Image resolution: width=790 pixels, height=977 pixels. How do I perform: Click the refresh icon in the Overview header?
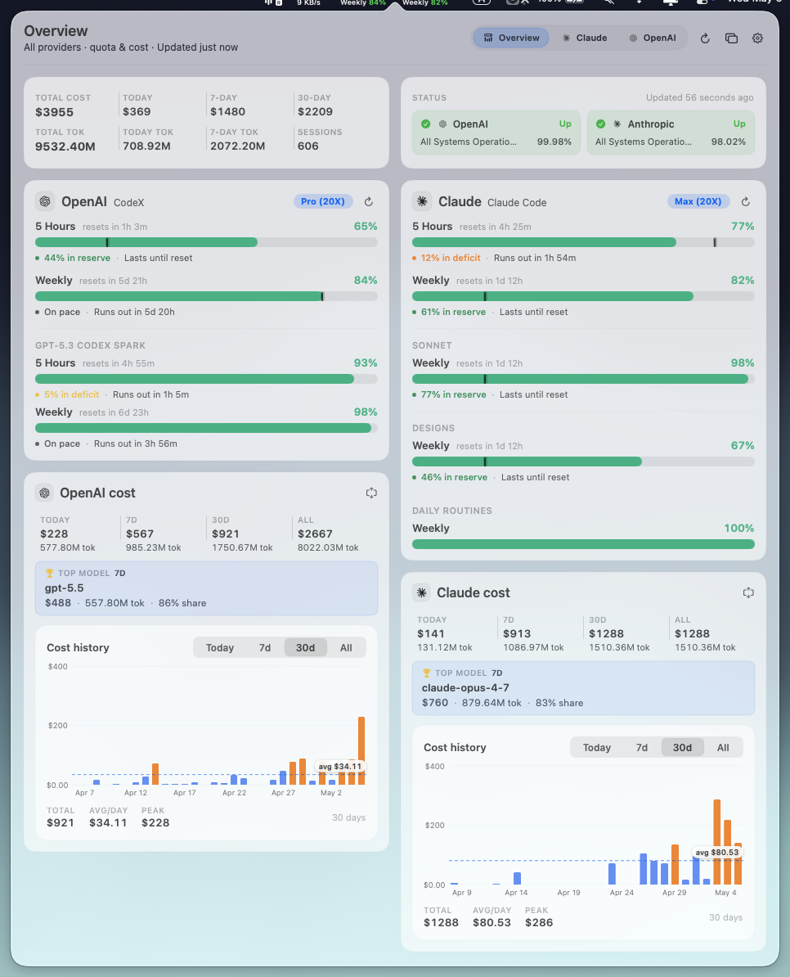705,38
